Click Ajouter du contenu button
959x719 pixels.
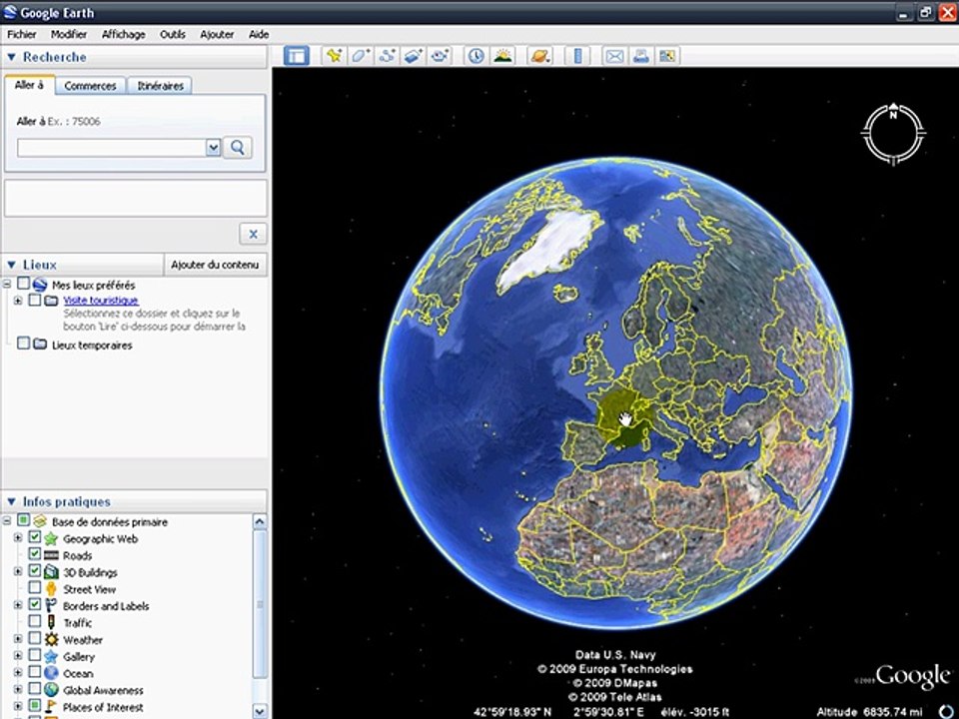tap(215, 265)
